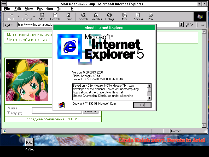
Task: Click the search text field on the page
Action: pos(57,110)
